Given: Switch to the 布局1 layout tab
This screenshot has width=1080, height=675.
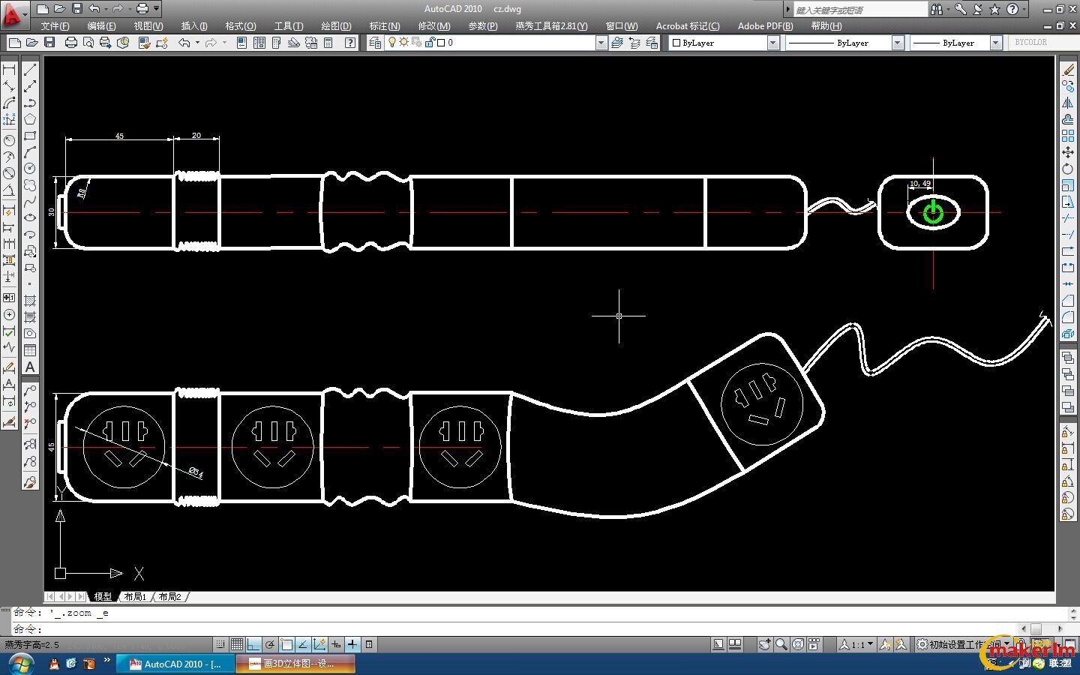Looking at the screenshot, I should [x=135, y=597].
